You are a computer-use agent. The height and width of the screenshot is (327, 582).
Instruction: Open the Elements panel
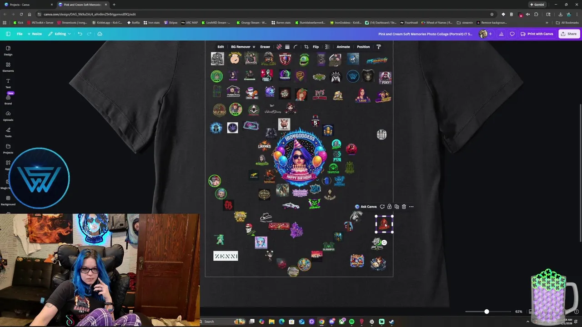pyautogui.click(x=8, y=67)
